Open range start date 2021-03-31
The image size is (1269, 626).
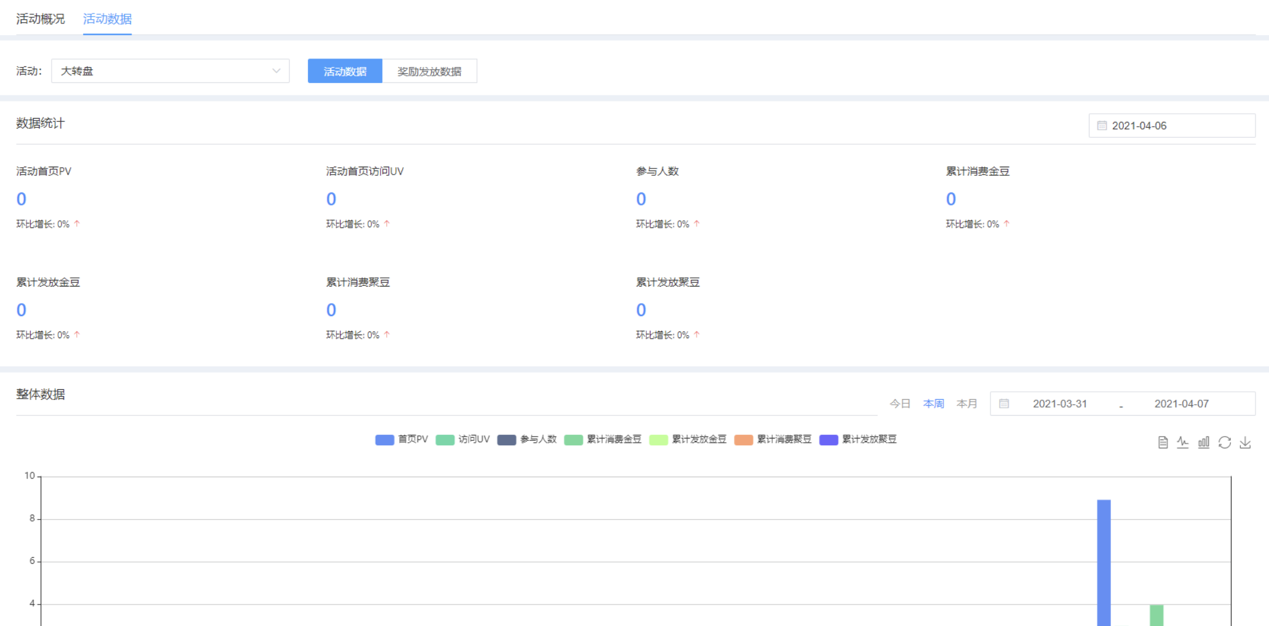(1059, 404)
